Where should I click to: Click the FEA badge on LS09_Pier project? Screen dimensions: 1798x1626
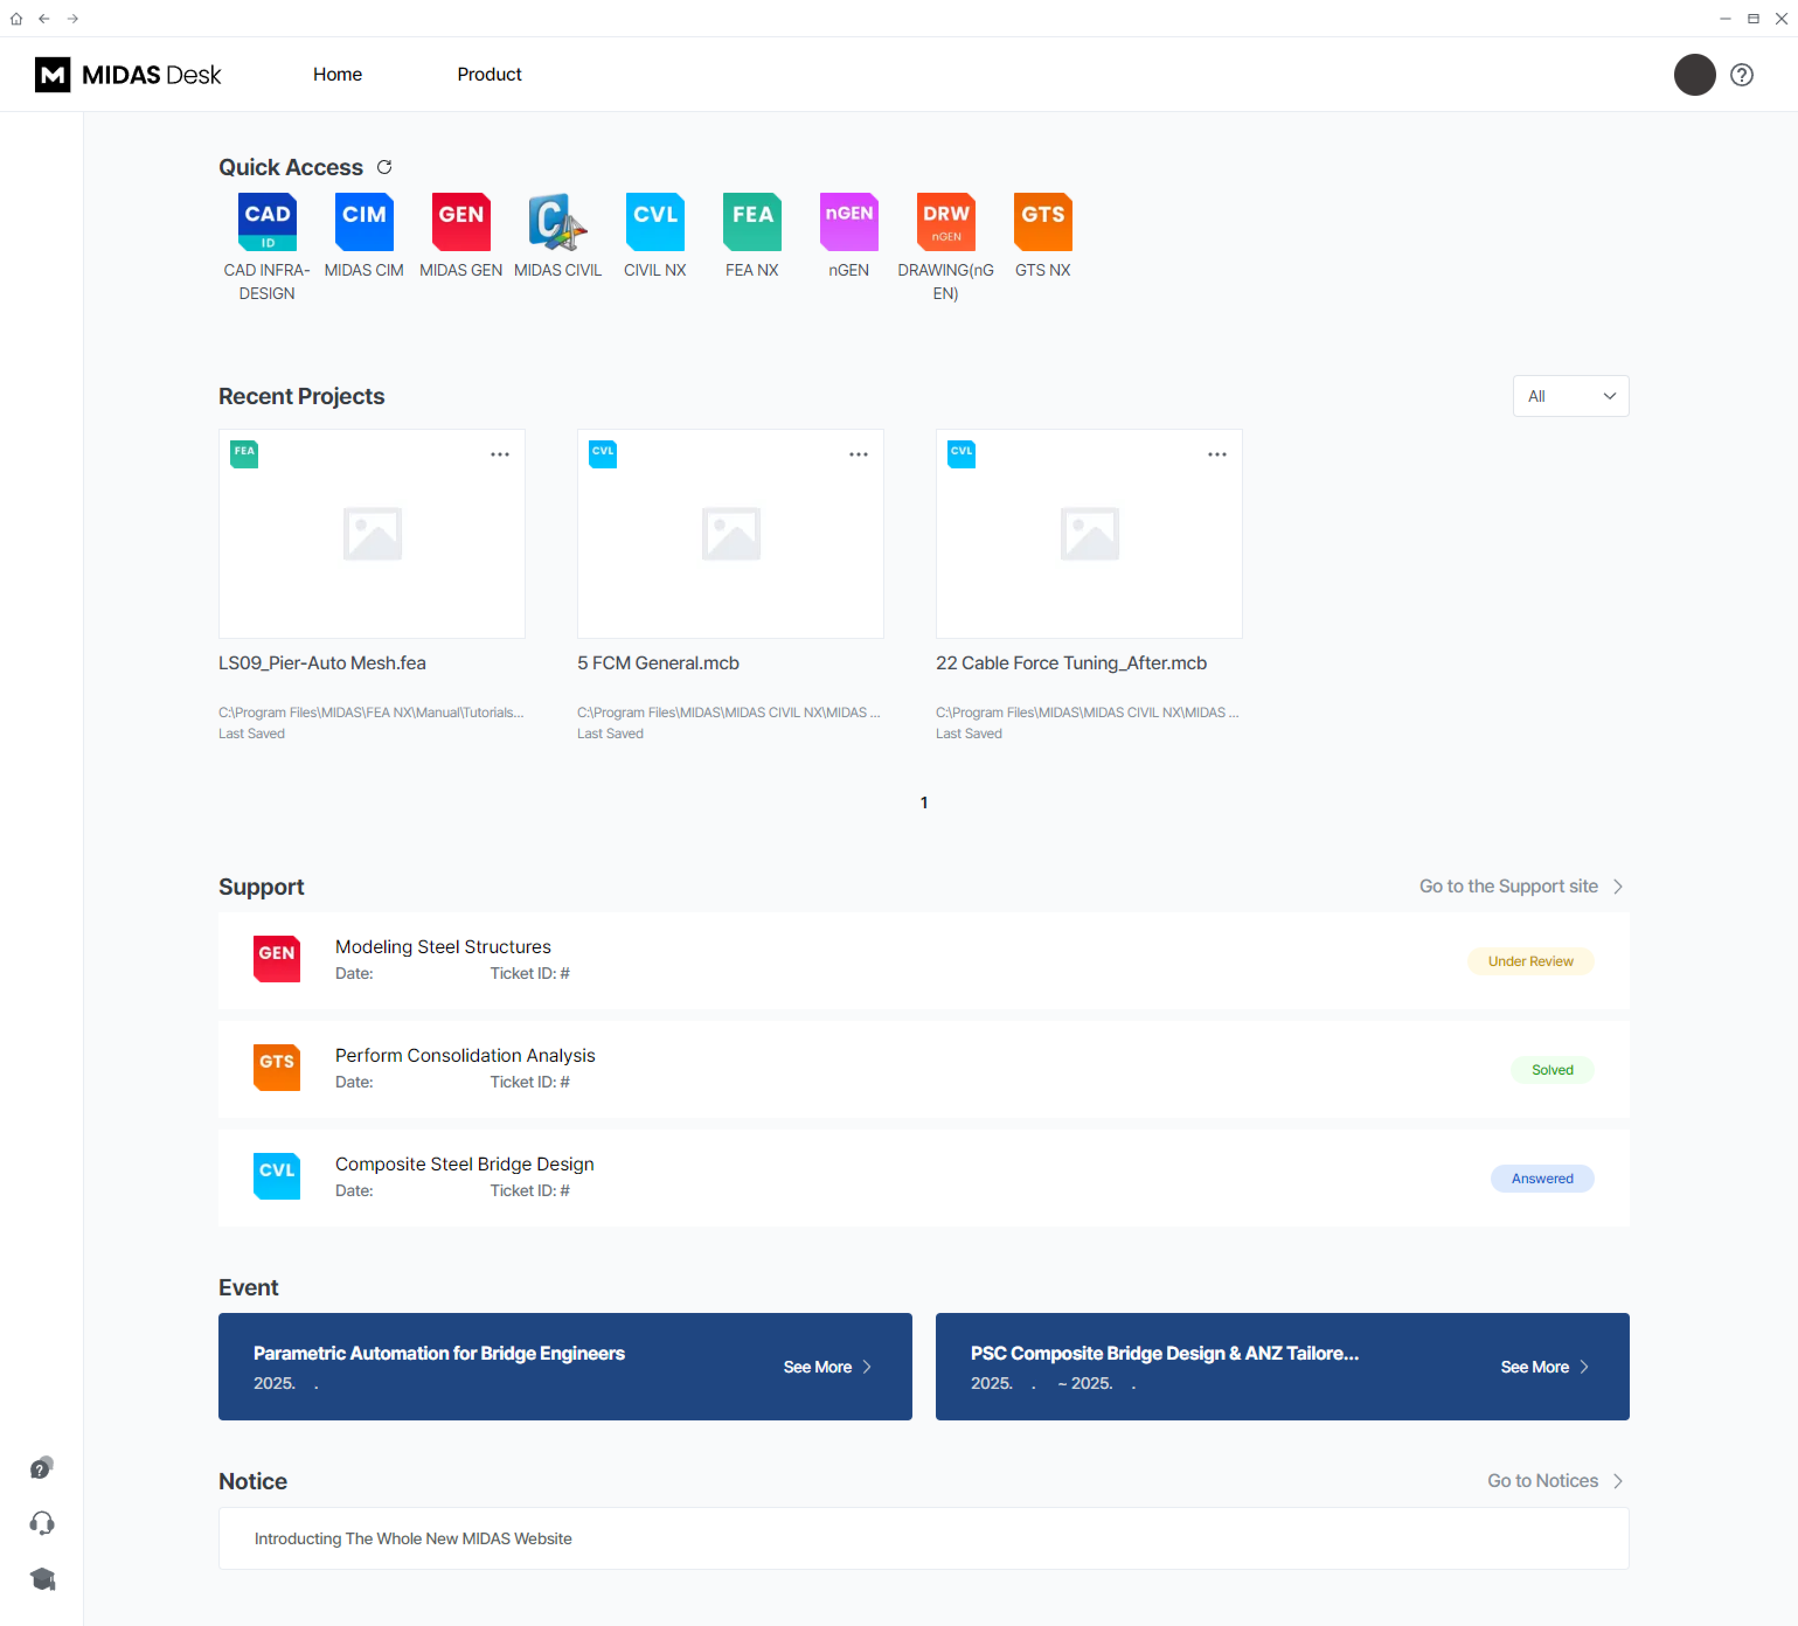(x=244, y=453)
